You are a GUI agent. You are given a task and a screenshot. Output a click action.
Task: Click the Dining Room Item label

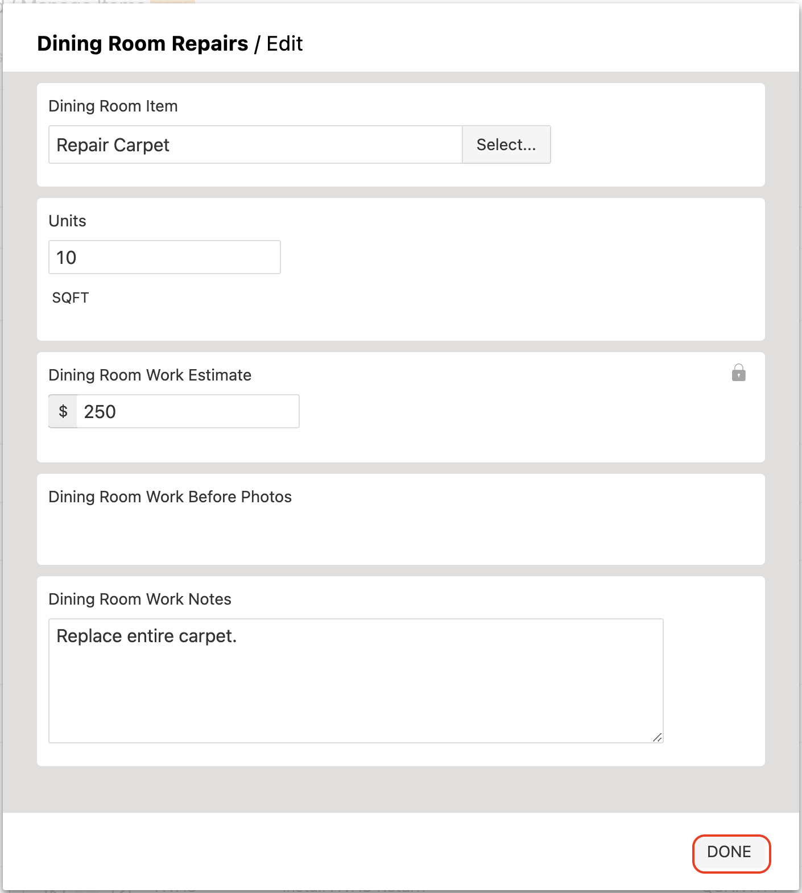coord(113,106)
